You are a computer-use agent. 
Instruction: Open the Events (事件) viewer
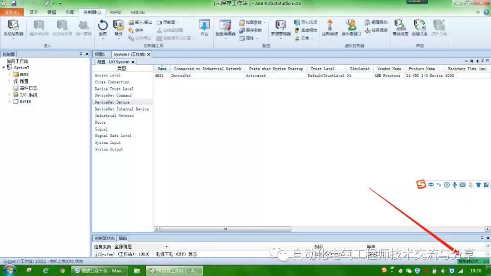(x=136, y=30)
